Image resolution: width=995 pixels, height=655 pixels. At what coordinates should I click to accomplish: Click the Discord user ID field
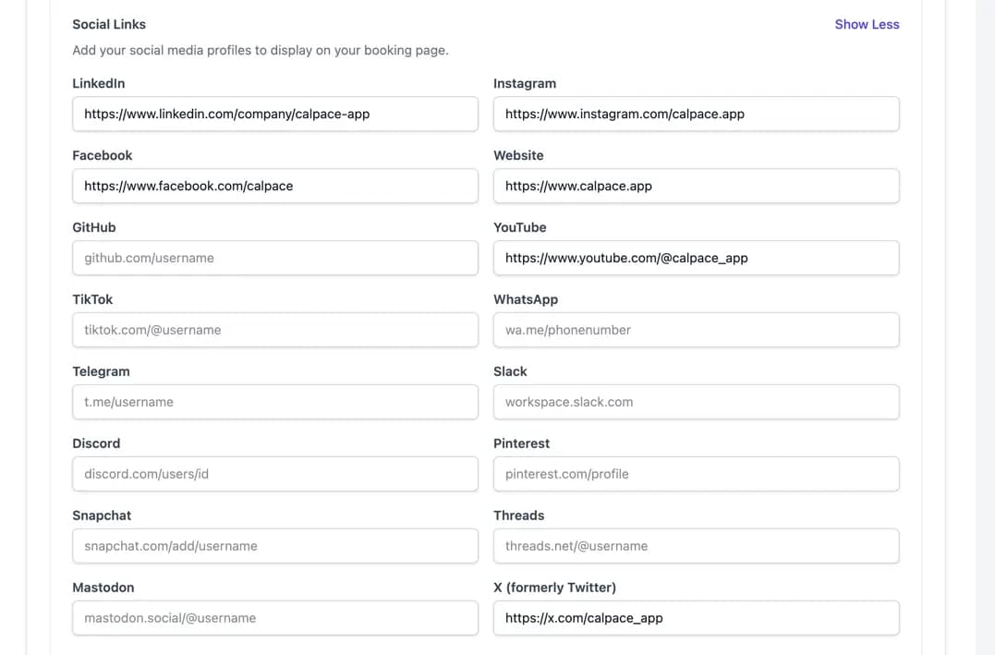[x=274, y=474]
